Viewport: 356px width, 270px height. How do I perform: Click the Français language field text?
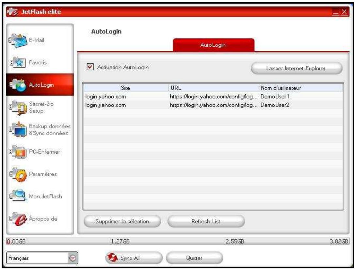point(18,258)
